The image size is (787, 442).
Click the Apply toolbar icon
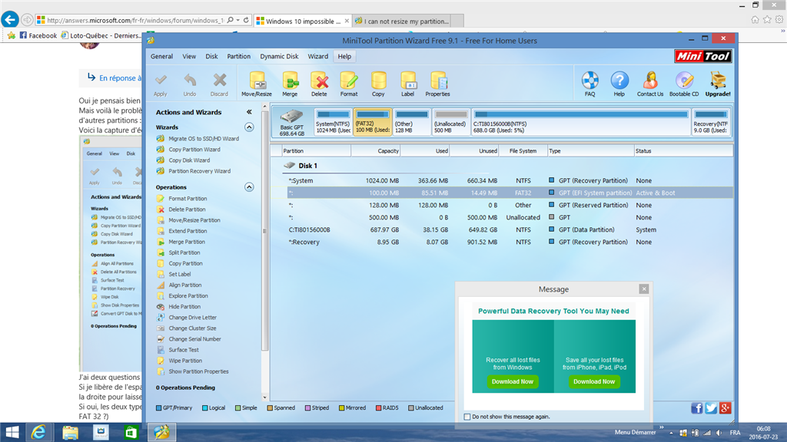(x=161, y=84)
